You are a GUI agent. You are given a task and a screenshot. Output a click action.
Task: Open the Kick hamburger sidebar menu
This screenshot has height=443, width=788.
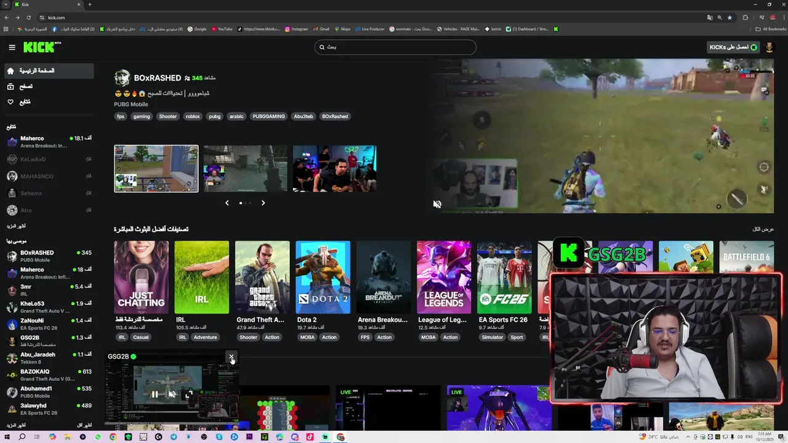[12, 47]
